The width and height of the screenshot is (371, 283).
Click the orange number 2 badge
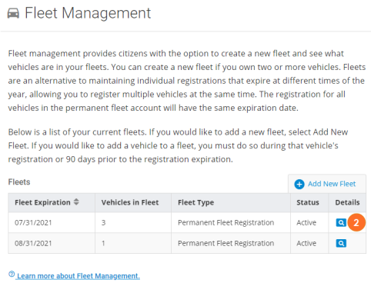[x=356, y=222]
